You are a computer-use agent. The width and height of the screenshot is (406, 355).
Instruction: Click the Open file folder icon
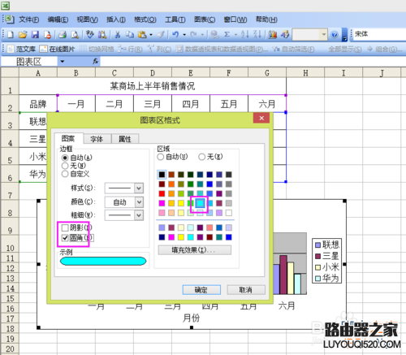[x=23, y=35]
